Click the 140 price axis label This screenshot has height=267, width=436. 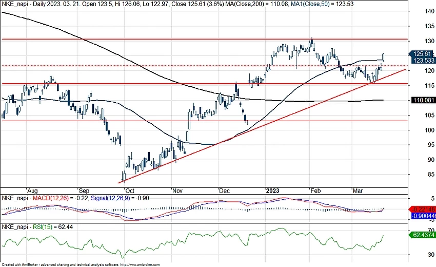click(429, 11)
